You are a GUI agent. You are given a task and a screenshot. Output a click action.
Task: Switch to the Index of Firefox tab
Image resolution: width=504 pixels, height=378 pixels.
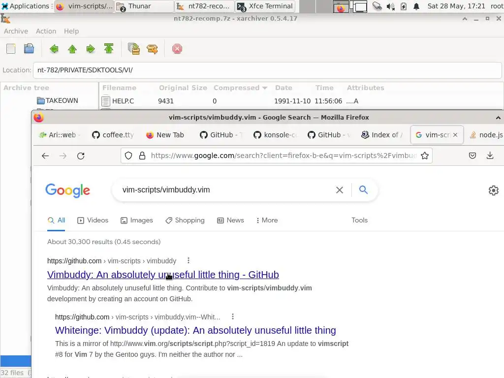[x=382, y=135]
